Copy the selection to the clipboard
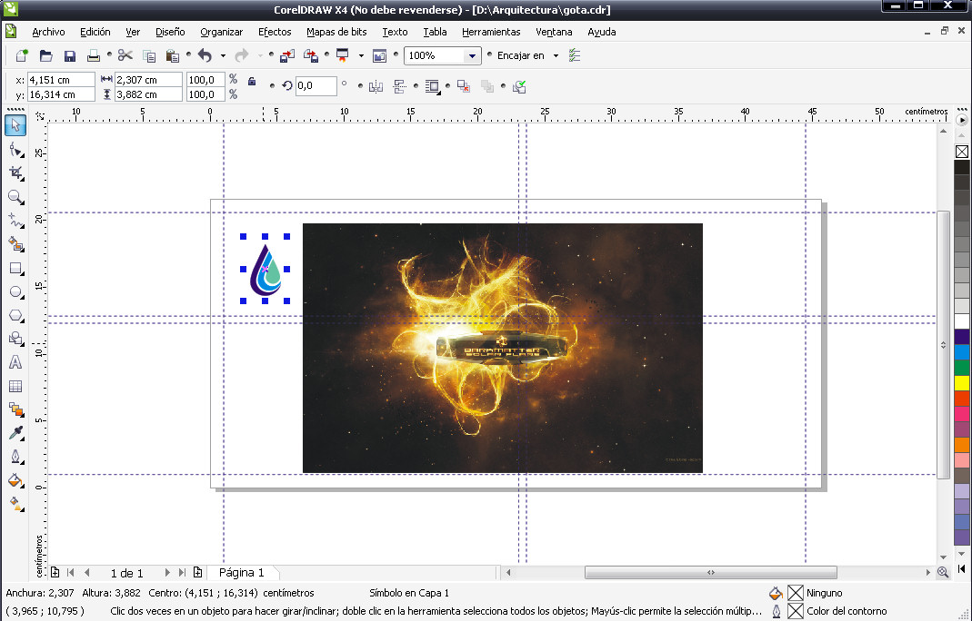972x621 pixels. (x=149, y=56)
